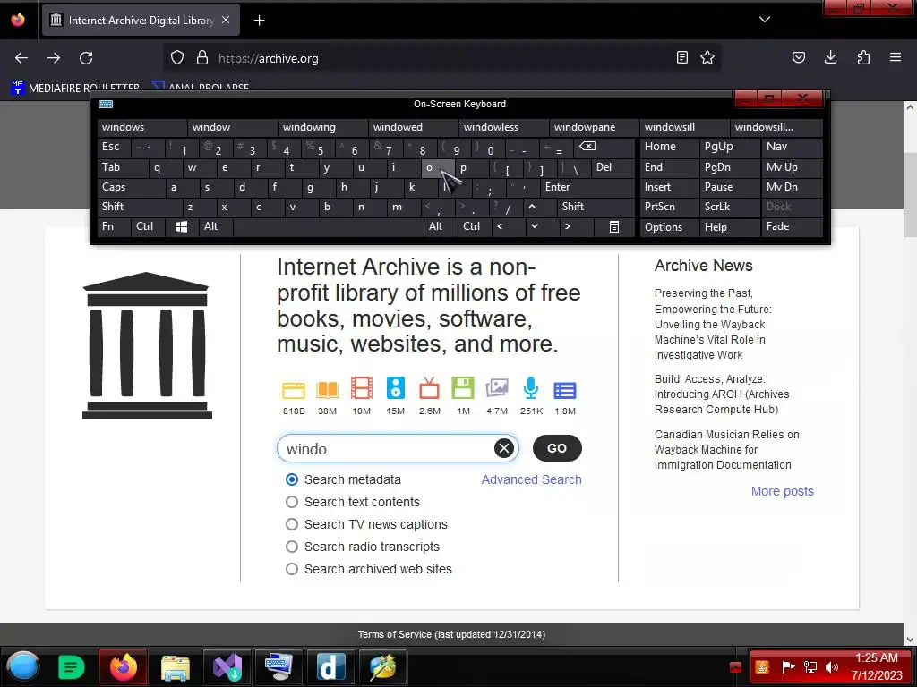Toggle the ScrLk key on On-Screen Keyboard
The width and height of the screenshot is (917, 687).
click(729, 207)
